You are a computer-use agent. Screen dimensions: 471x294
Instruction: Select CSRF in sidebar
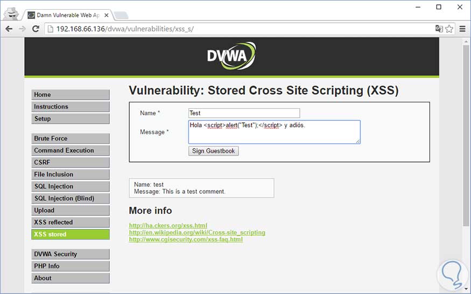tap(71, 162)
